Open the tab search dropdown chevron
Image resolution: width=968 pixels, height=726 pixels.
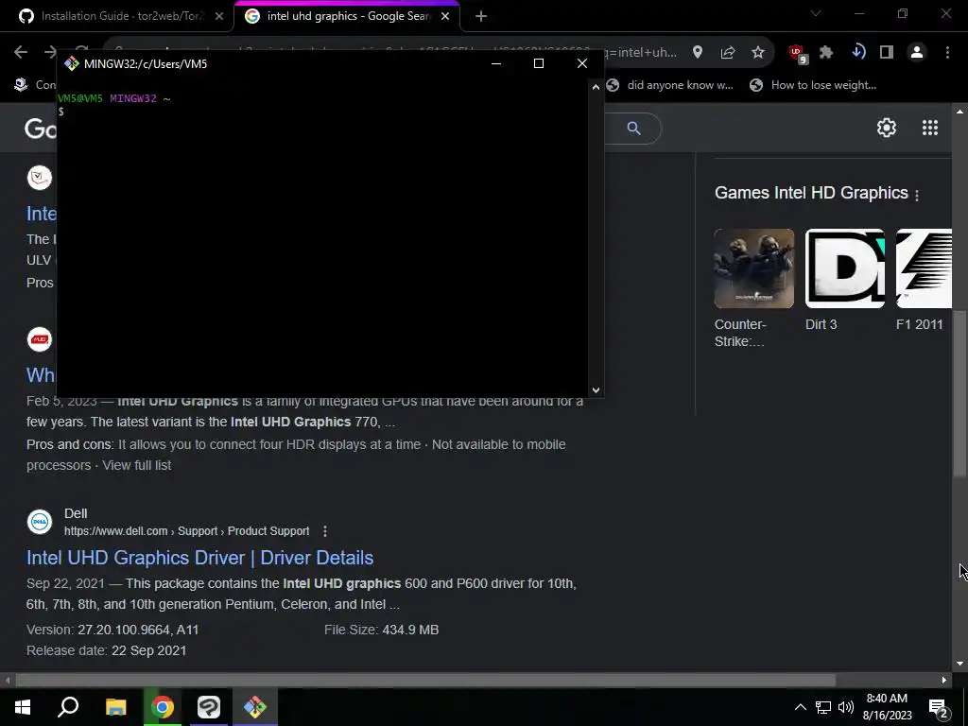click(x=816, y=13)
